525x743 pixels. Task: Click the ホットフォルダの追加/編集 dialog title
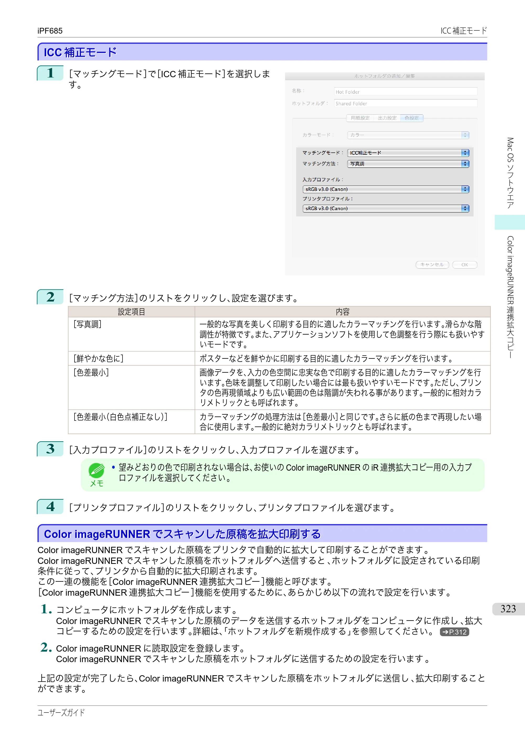tap(385, 76)
